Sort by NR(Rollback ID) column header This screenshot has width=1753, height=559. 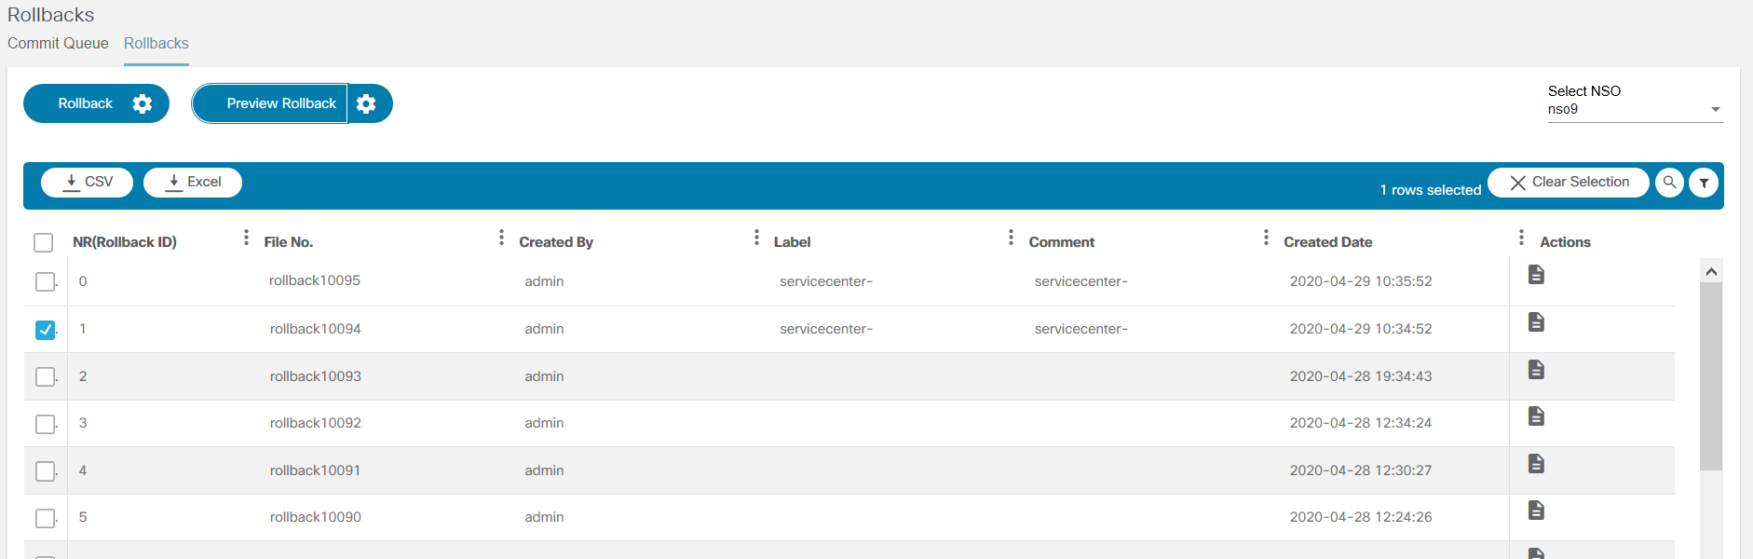pos(125,242)
